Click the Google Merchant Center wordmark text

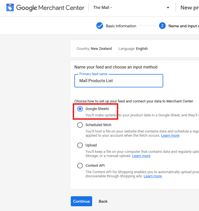50,8
